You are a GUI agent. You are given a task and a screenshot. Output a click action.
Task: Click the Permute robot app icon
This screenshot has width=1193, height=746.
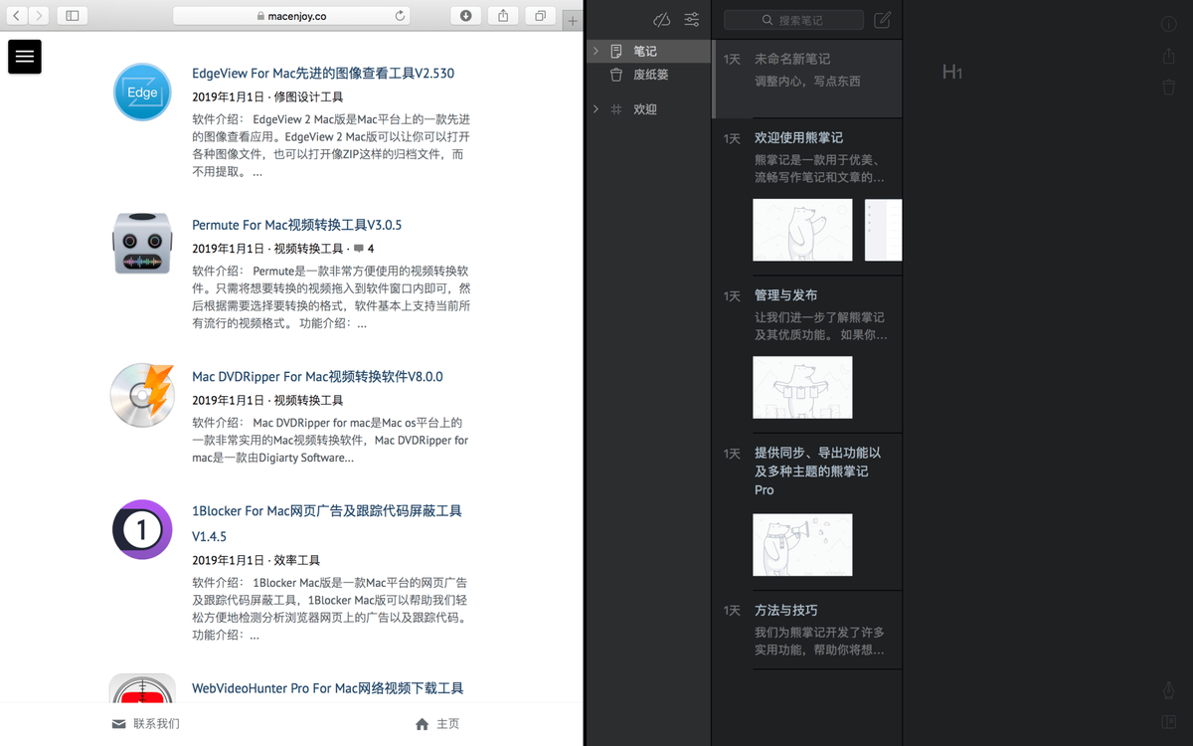point(142,244)
